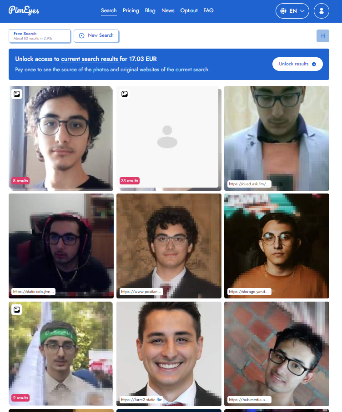Image resolution: width=342 pixels, height=412 pixels.
Task: Open the orange shirt photo from storage.yand
Action: tap(277, 246)
